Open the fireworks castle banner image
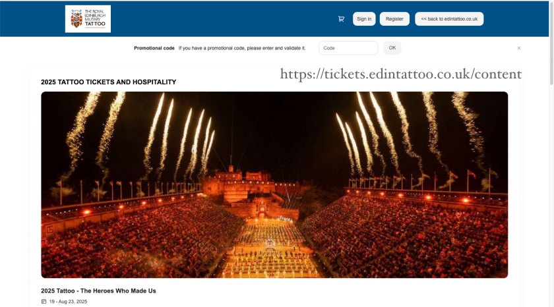 [x=274, y=185]
